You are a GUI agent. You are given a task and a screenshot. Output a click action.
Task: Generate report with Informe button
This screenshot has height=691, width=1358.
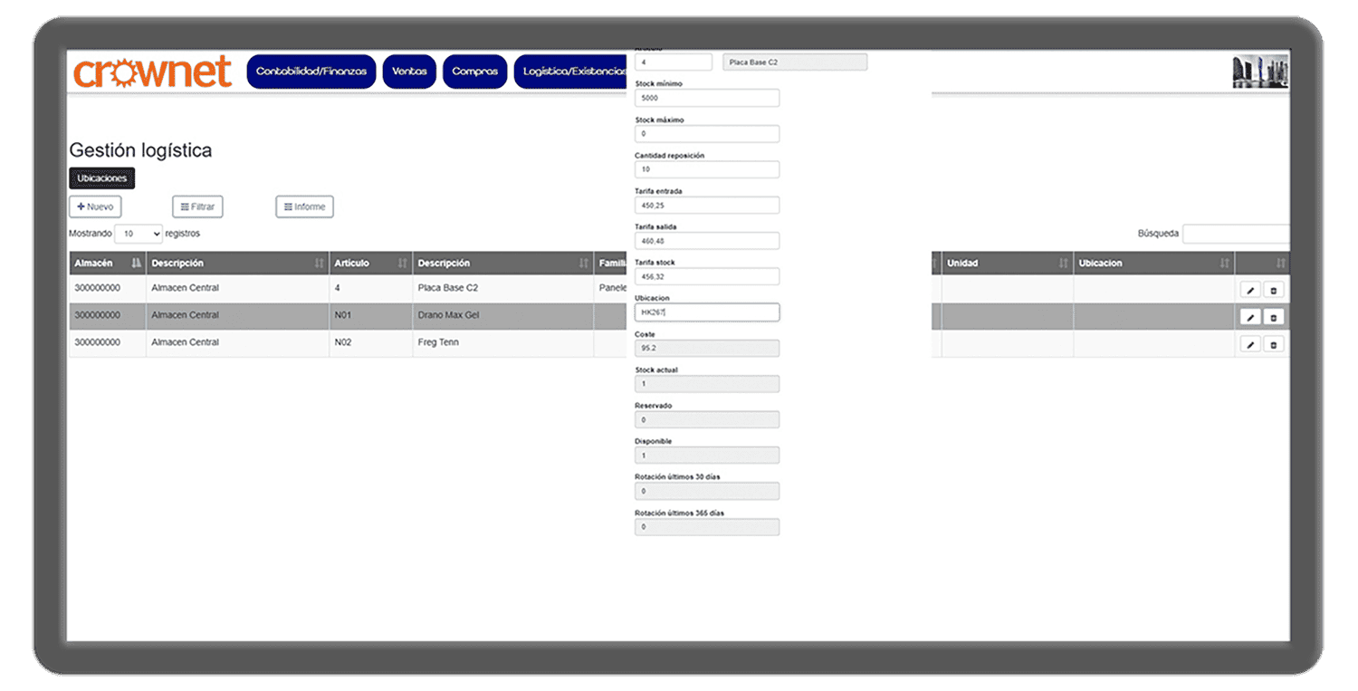[x=304, y=207]
